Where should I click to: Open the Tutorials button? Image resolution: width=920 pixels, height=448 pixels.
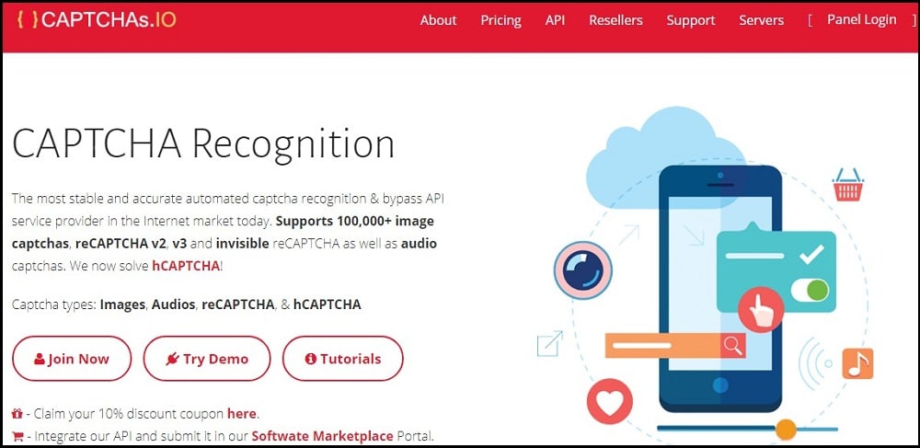coord(343,359)
